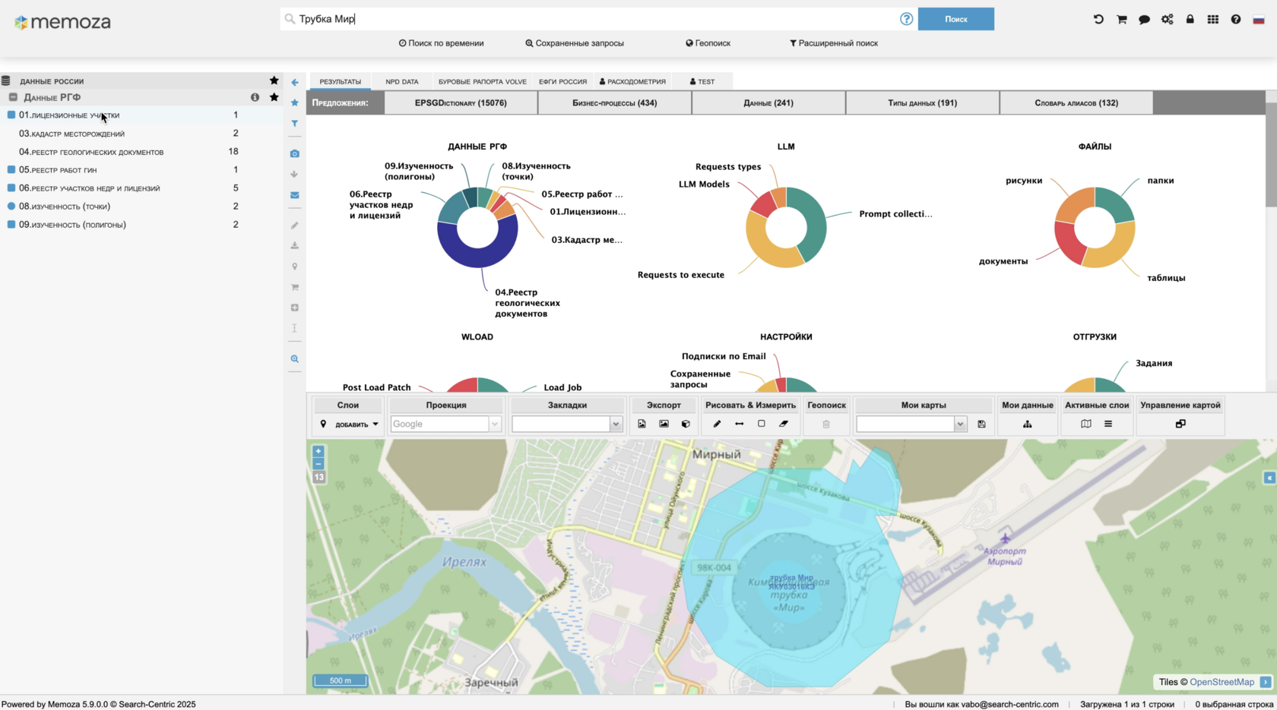The height and width of the screenshot is (710, 1277).
Task: Open Расширенный поиск
Action: [834, 43]
